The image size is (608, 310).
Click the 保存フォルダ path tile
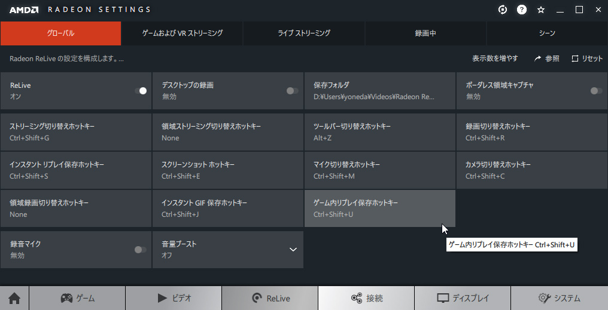(x=380, y=91)
